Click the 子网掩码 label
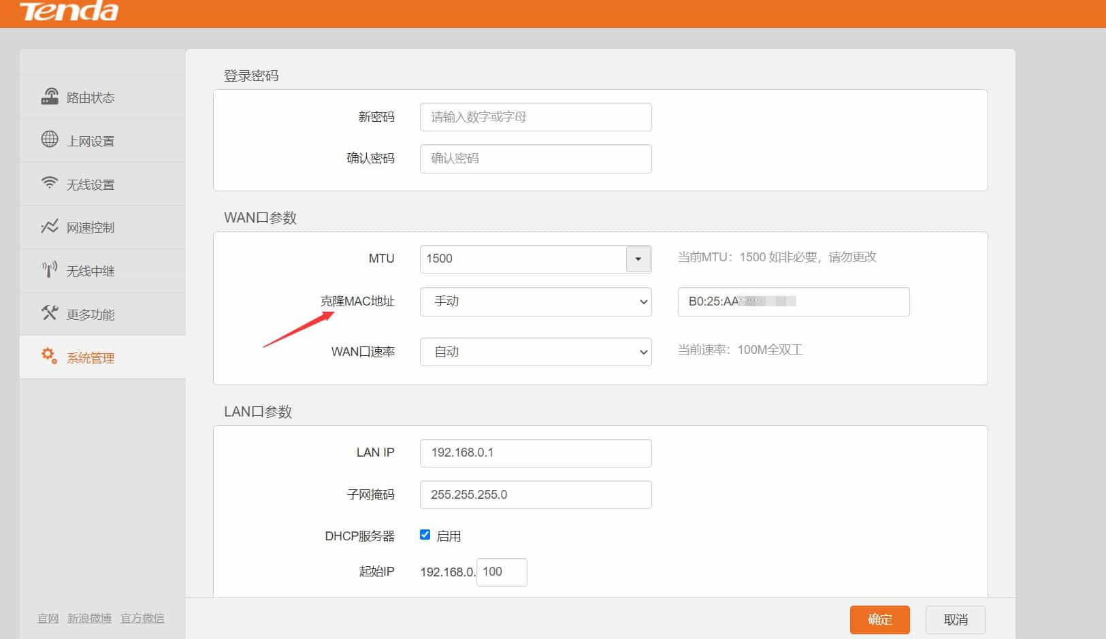Screen dimensions: 1106x639 [x=370, y=495]
